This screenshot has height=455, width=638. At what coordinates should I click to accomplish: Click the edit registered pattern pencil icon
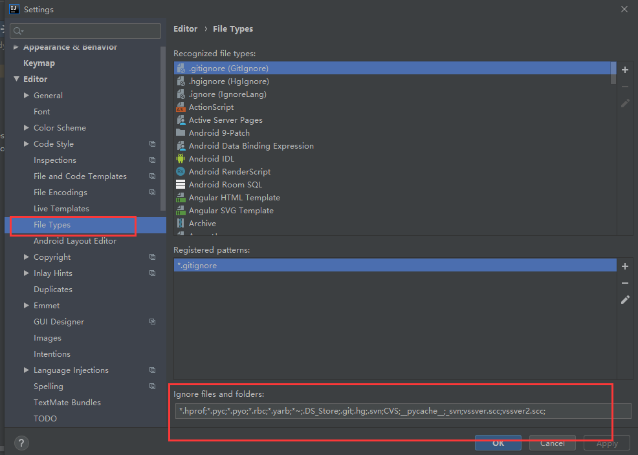pos(625,300)
